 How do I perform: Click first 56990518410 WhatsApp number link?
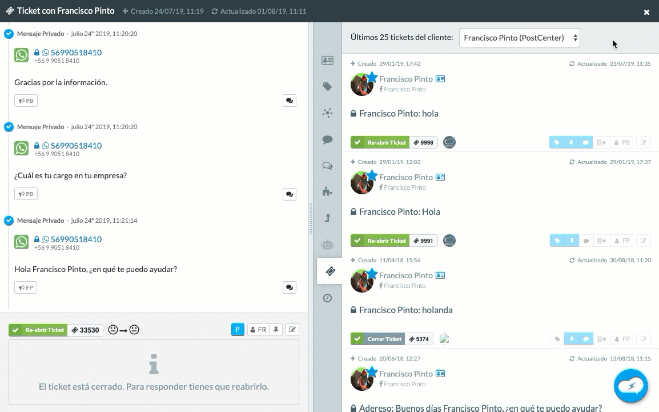76,53
